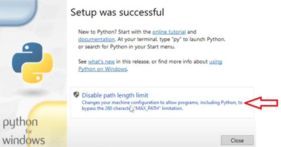The image size is (281, 147).
Task: Open the online tutorial link
Action: click(x=169, y=32)
